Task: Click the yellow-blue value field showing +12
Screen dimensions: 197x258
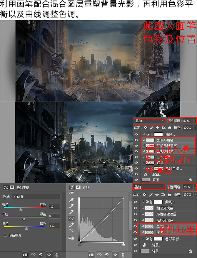Action: click(54, 226)
